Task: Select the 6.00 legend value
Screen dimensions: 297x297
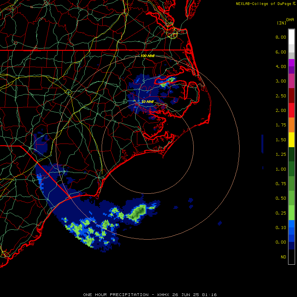Action: (x=281, y=52)
